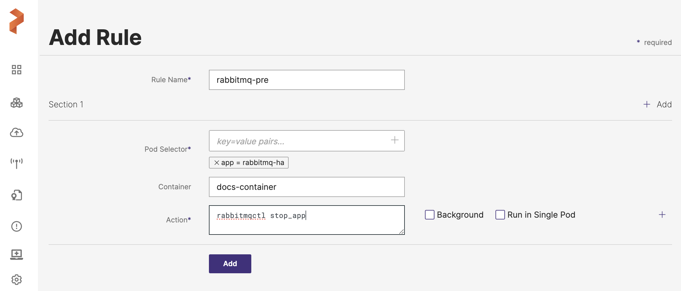Enable the Background checkbox
This screenshot has height=291, width=681.
429,215
